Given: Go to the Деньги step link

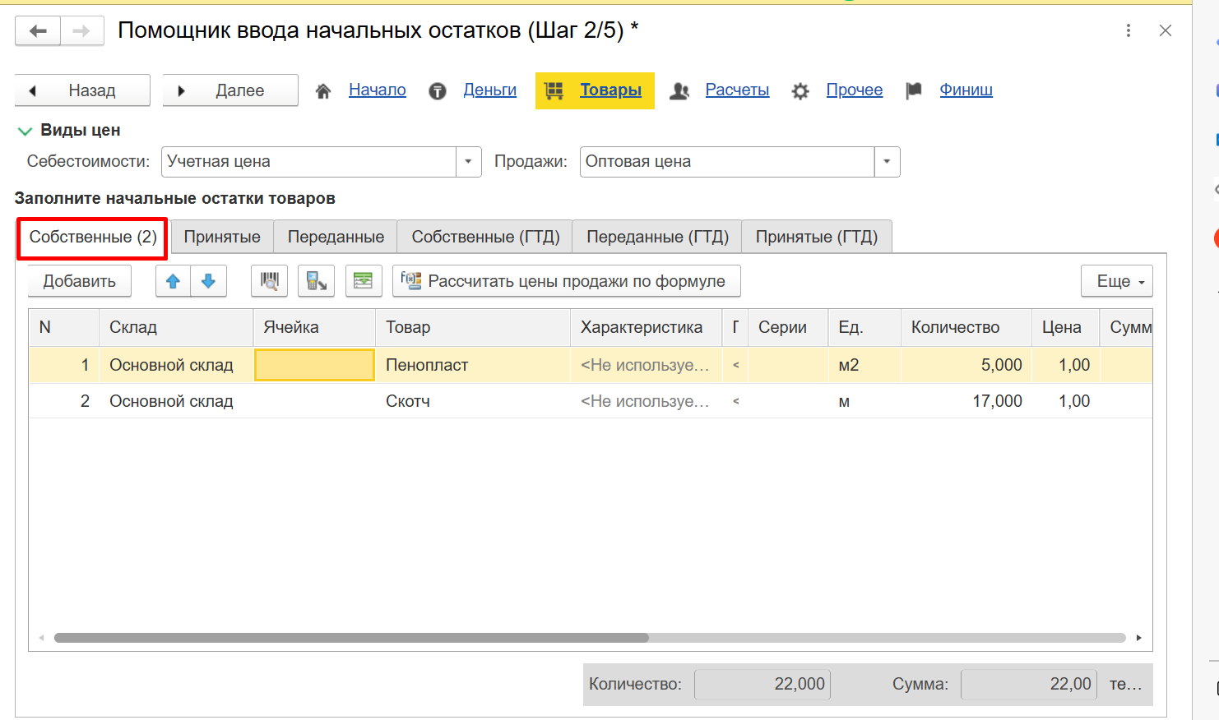Looking at the screenshot, I should tap(489, 90).
